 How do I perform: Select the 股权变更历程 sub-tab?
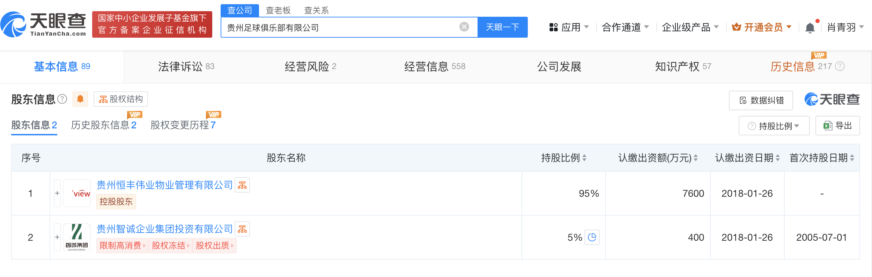(x=183, y=125)
